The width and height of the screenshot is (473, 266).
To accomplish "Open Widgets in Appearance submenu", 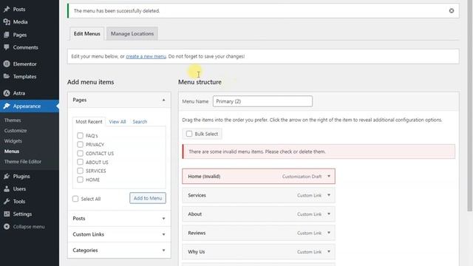I will pyautogui.click(x=13, y=141).
